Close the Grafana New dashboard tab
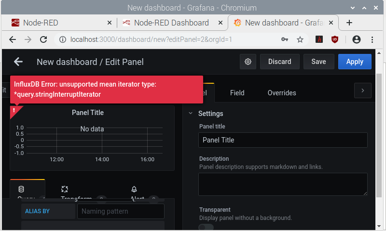 pyautogui.click(x=331, y=23)
